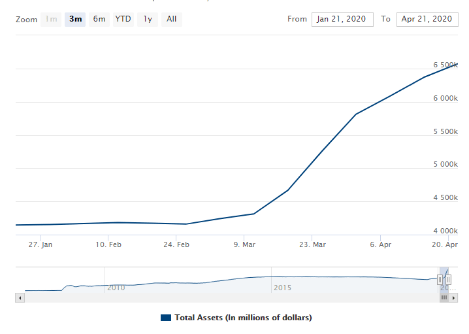The width and height of the screenshot is (469, 334).
Task: Show All data range
Action: [171, 19]
